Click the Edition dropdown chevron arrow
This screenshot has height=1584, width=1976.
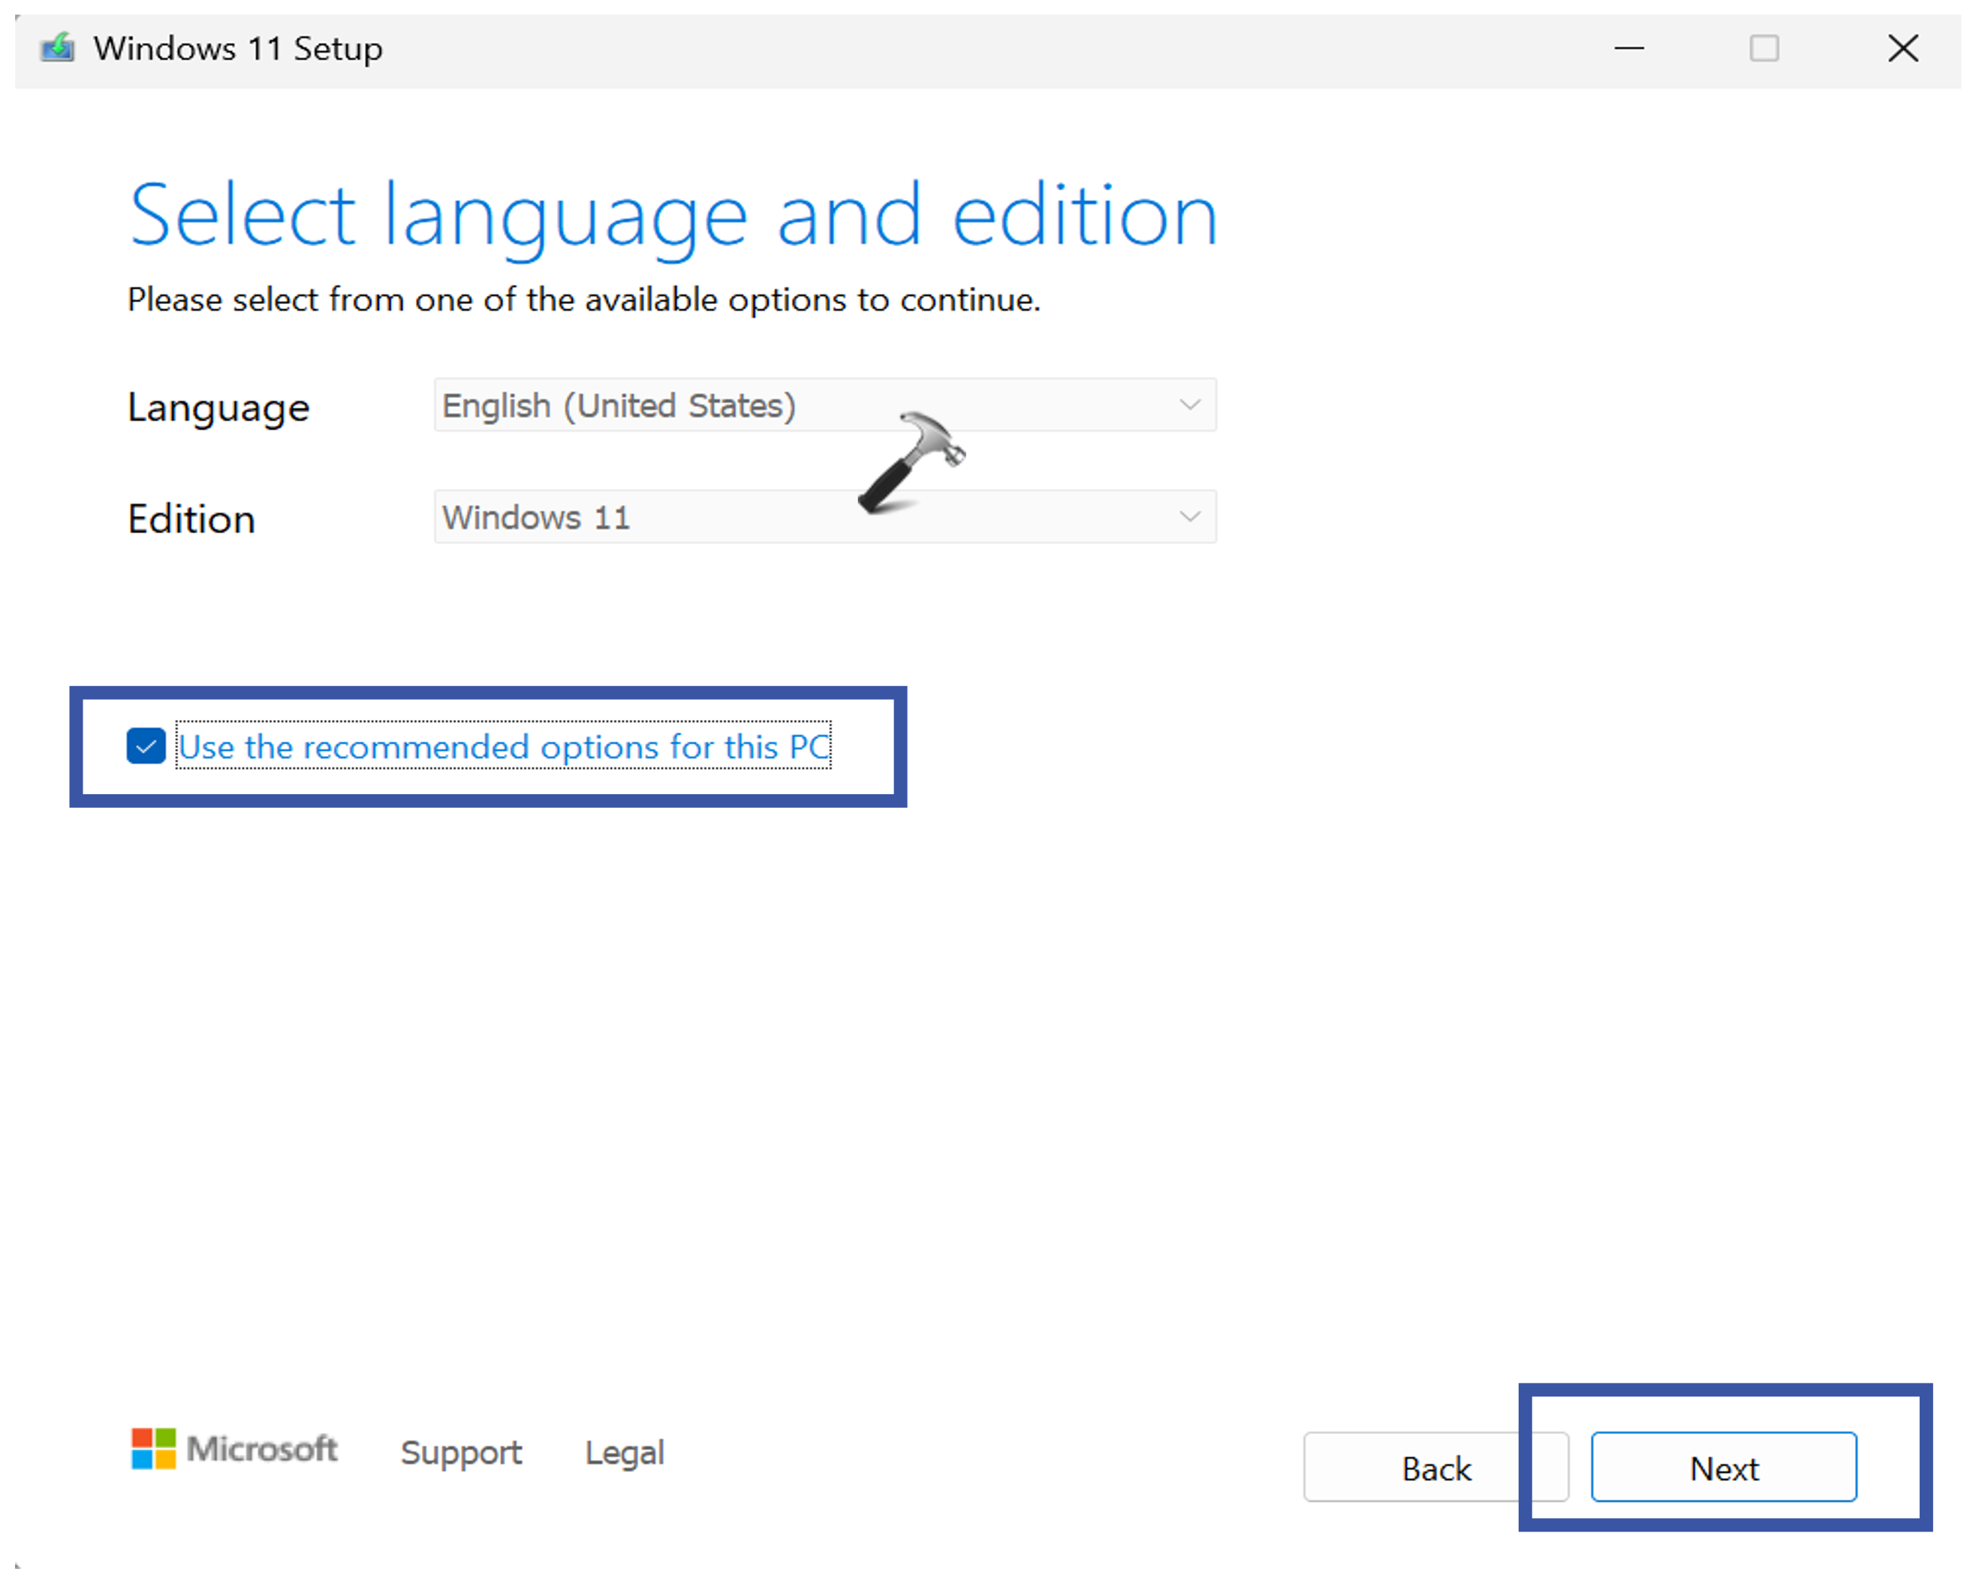click(x=1190, y=517)
